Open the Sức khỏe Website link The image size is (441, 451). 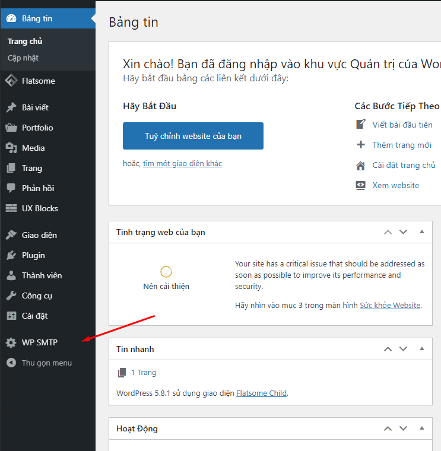390,305
